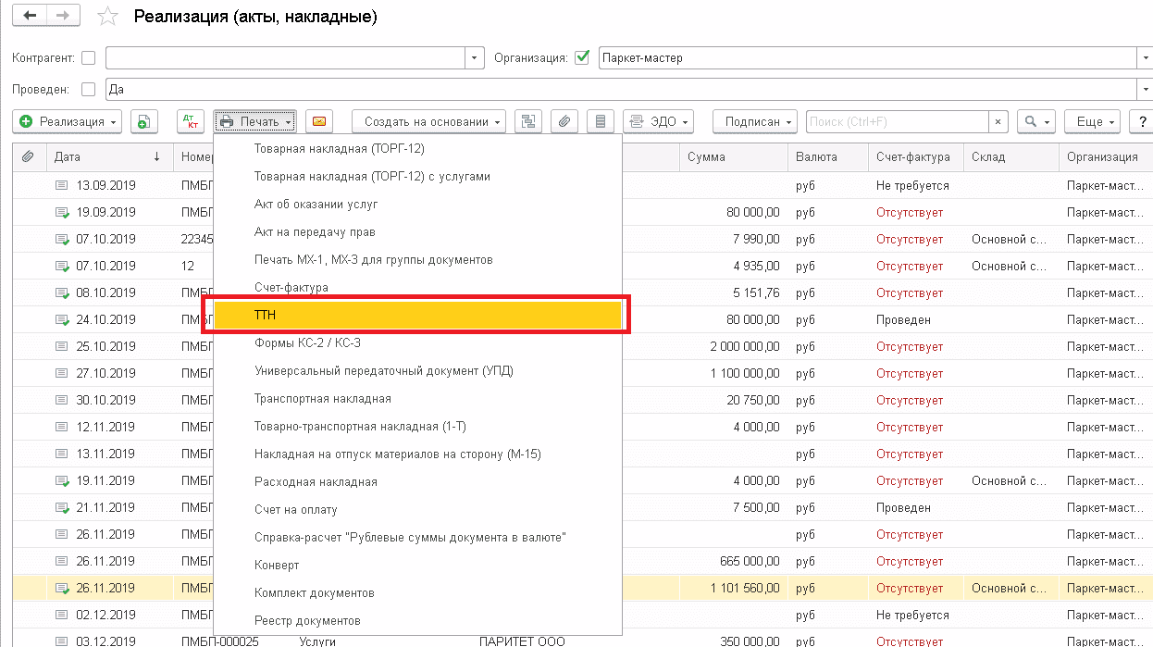1153x647 pixels.
Task: Open the ЭДО dropdown menu
Action: pyautogui.click(x=658, y=121)
